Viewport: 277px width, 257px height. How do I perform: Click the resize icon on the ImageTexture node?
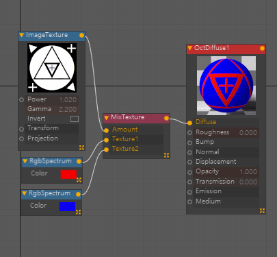tap(81, 147)
